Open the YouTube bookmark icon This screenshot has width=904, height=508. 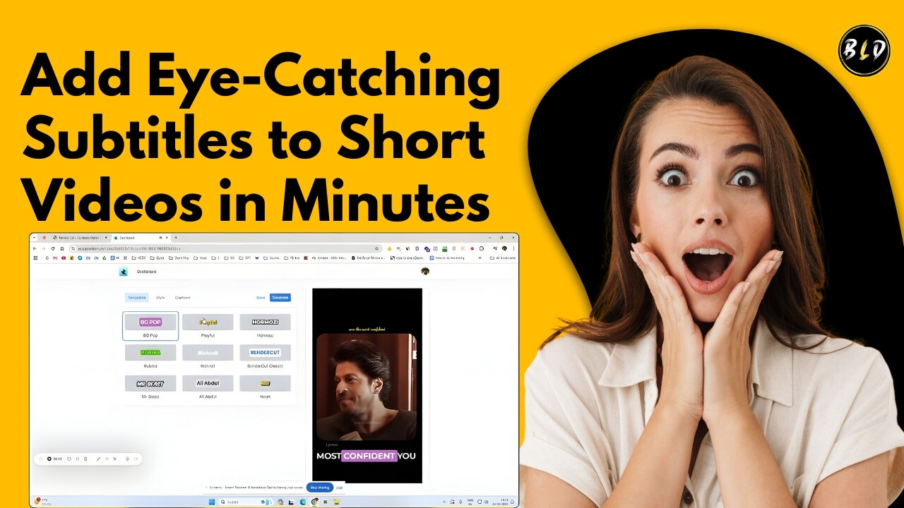click(x=64, y=258)
